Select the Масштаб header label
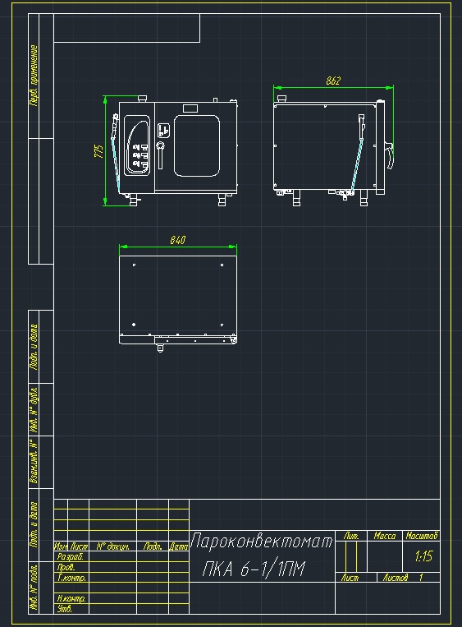 point(422,536)
